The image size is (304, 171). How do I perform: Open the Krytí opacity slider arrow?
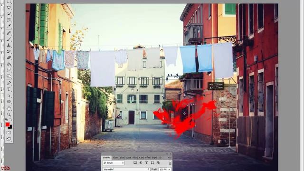169,170
